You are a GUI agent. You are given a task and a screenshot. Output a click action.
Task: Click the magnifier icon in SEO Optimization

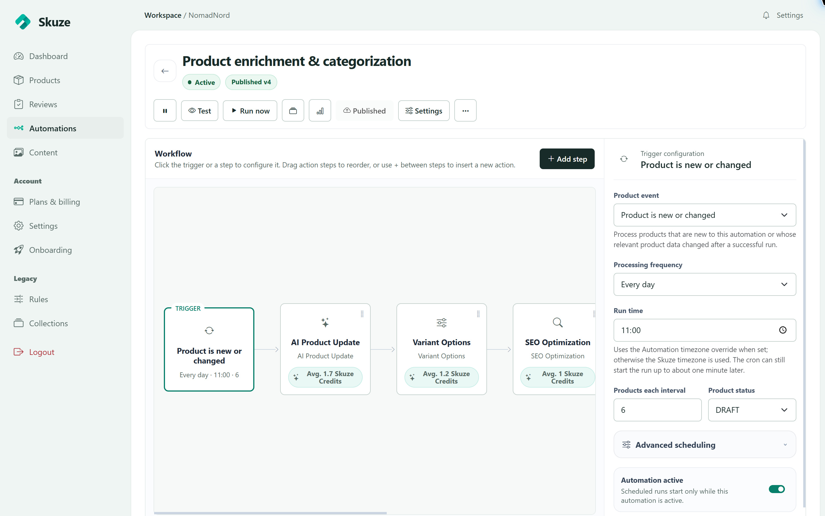point(557,322)
